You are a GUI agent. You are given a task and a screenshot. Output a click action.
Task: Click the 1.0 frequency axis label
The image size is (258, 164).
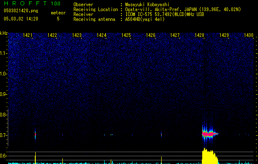pyautogui.click(x=4, y=74)
